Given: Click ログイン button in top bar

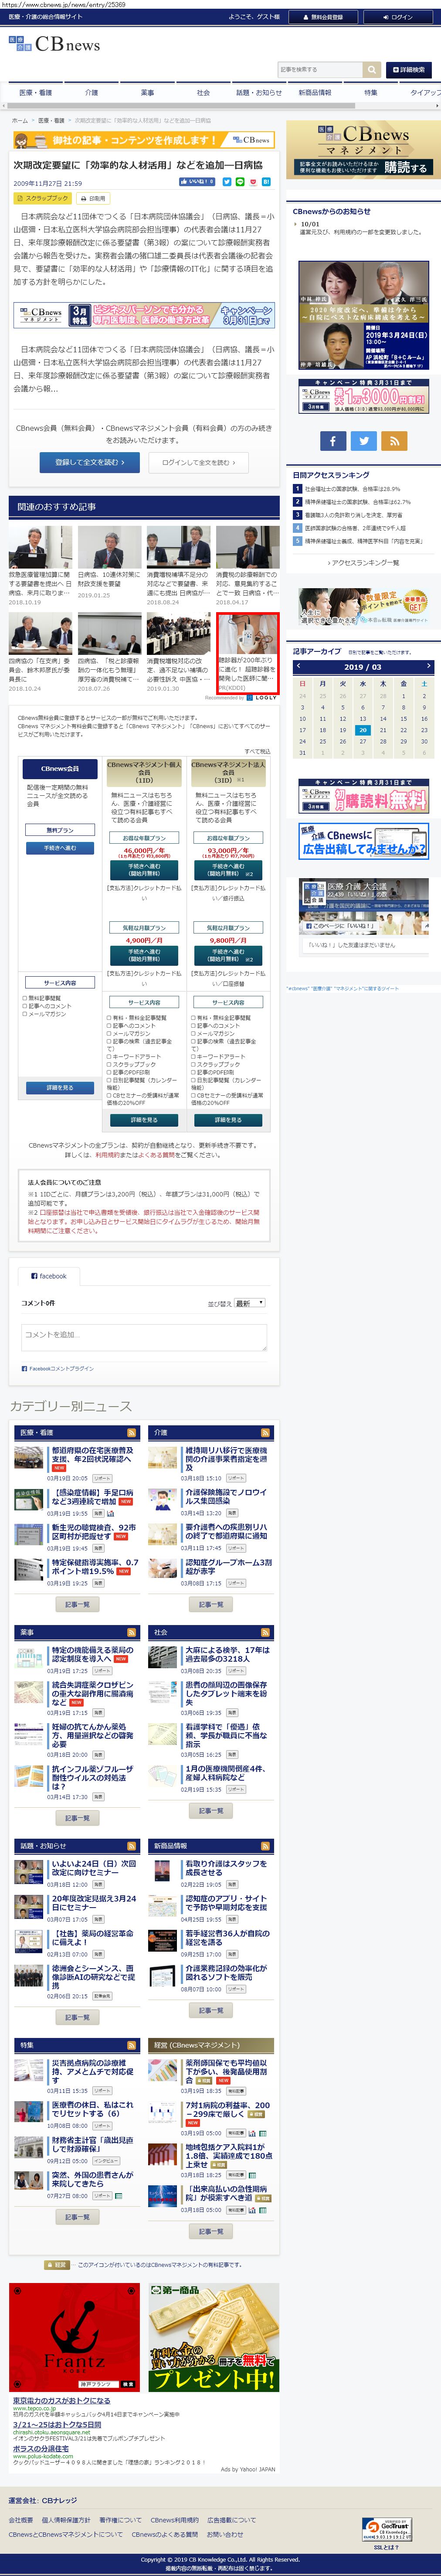Looking at the screenshot, I should tap(398, 17).
